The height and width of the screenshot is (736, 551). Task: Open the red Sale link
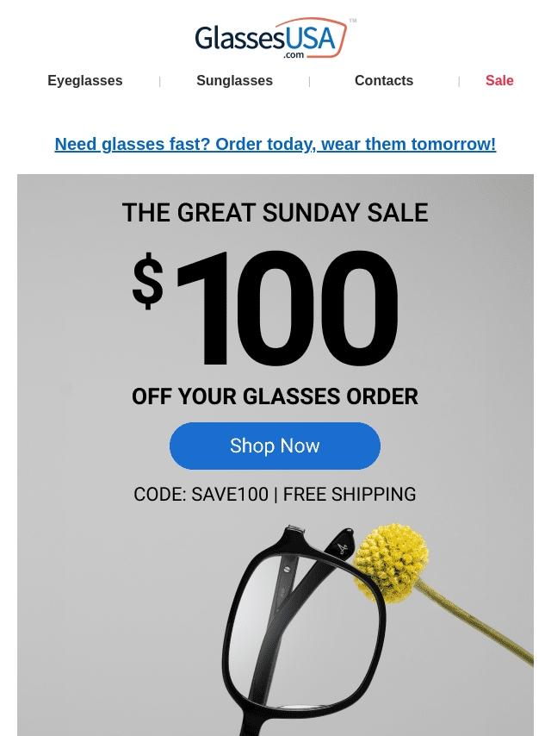[499, 80]
